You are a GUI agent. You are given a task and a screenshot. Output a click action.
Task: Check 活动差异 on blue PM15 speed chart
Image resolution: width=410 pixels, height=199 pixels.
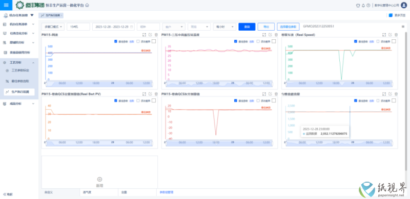(138, 41)
